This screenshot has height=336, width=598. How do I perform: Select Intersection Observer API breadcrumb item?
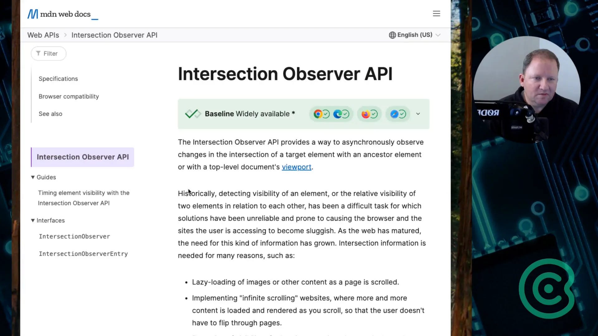[x=114, y=35]
